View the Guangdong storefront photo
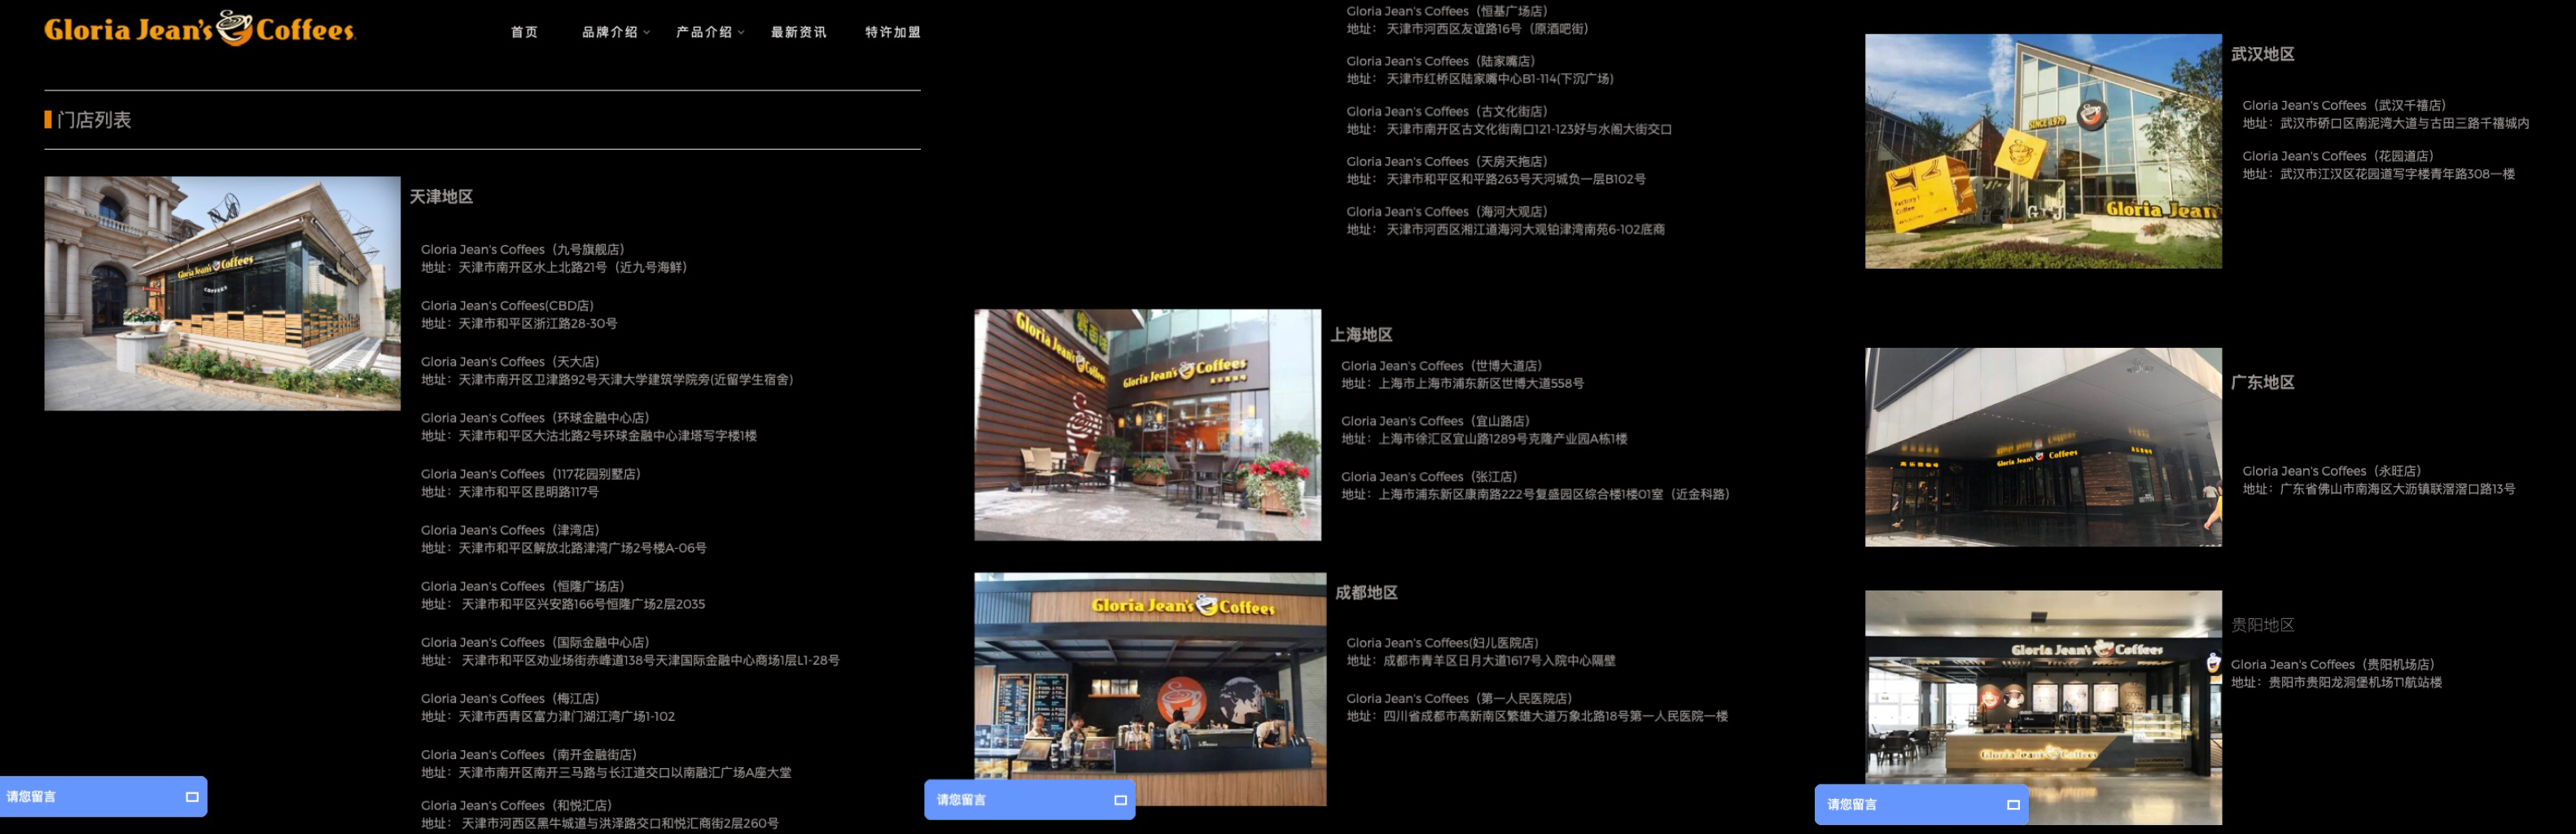 pos(2043,447)
